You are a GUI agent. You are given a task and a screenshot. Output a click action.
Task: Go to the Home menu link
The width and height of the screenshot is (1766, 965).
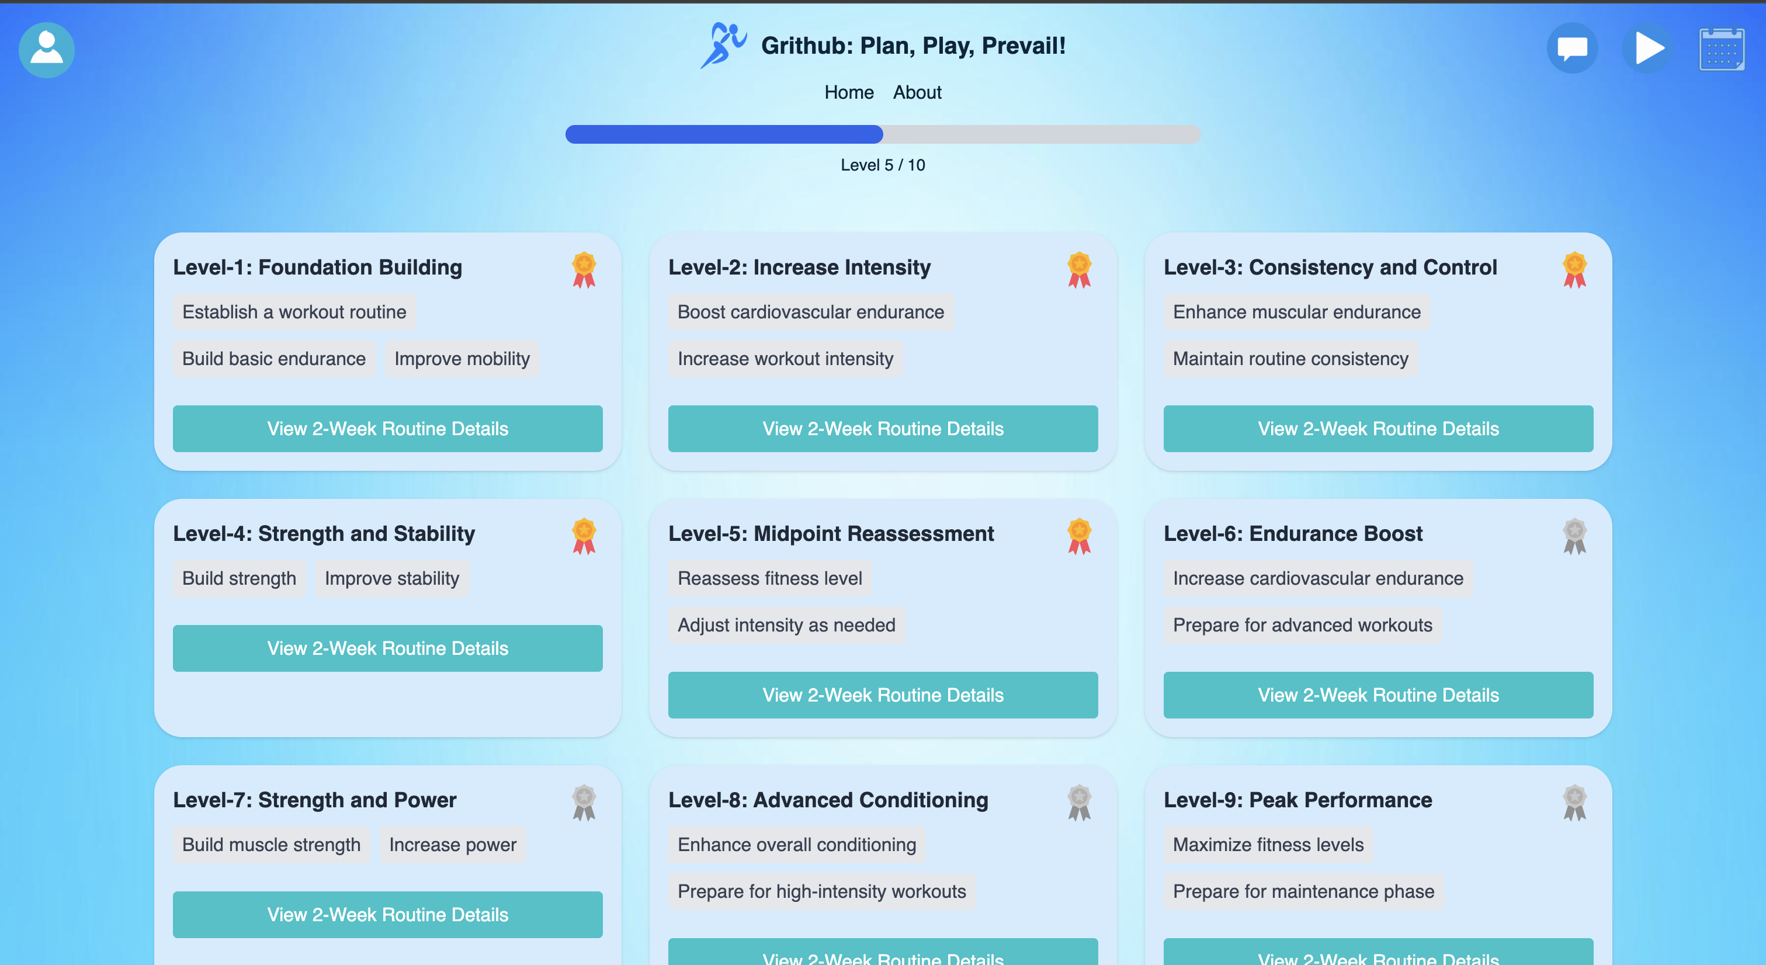pyautogui.click(x=849, y=92)
